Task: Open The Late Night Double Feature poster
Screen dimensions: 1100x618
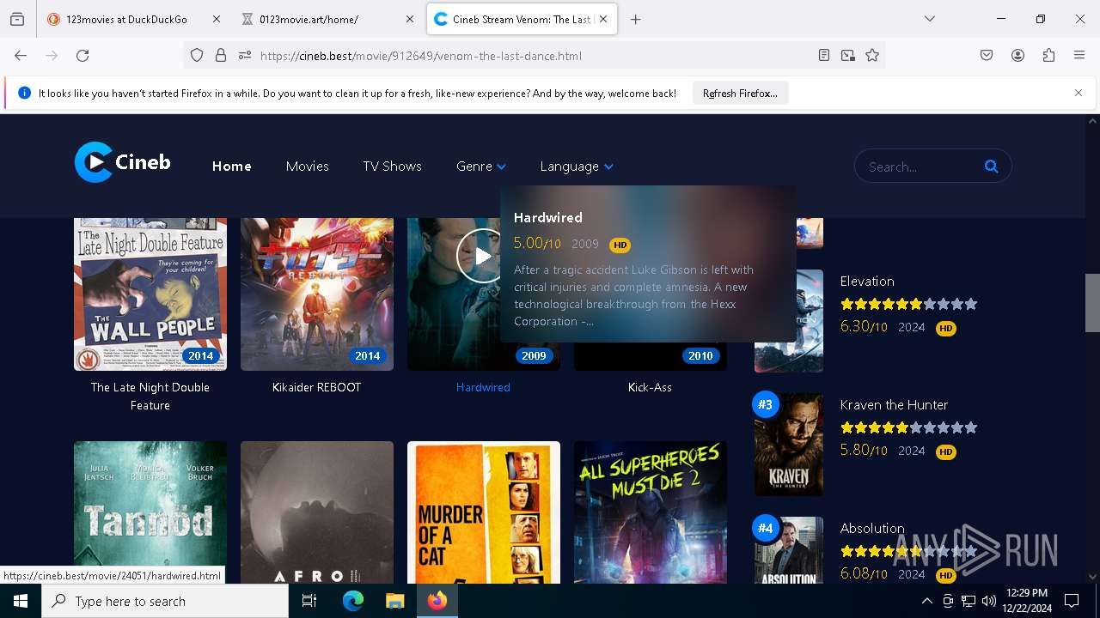Action: click(x=150, y=294)
